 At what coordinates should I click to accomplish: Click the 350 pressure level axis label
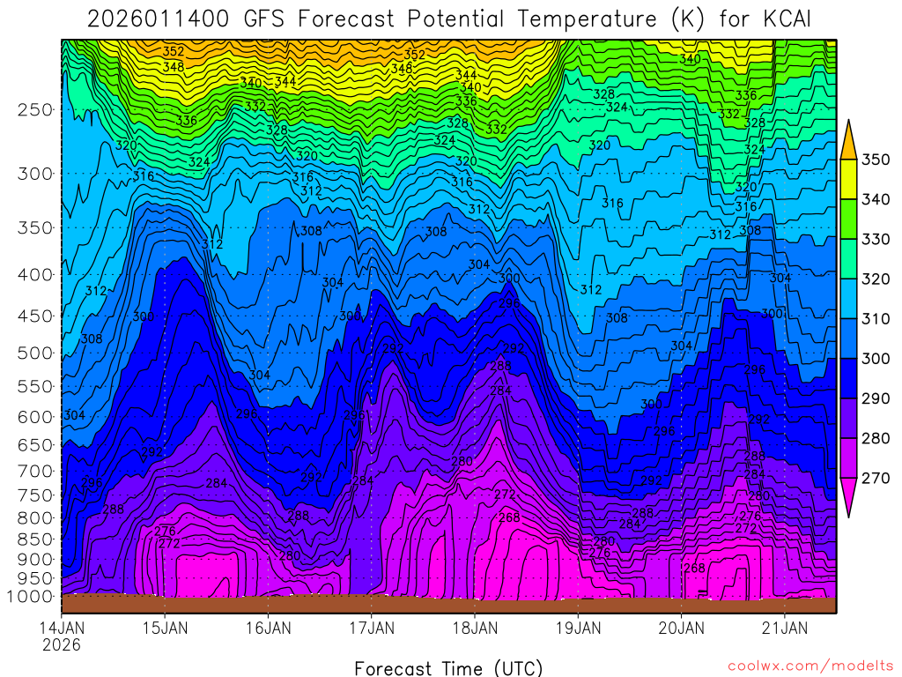coord(35,227)
